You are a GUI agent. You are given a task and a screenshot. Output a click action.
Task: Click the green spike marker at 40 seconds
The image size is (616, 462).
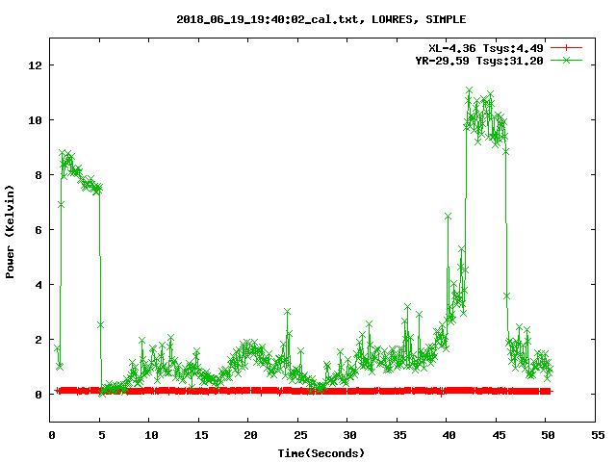[x=448, y=217]
